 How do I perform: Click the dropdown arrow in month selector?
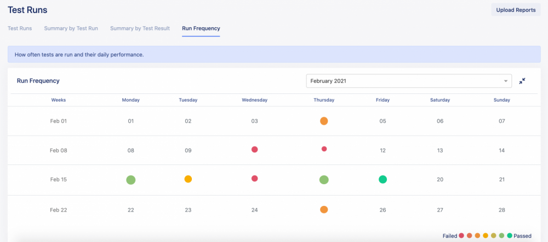click(505, 81)
